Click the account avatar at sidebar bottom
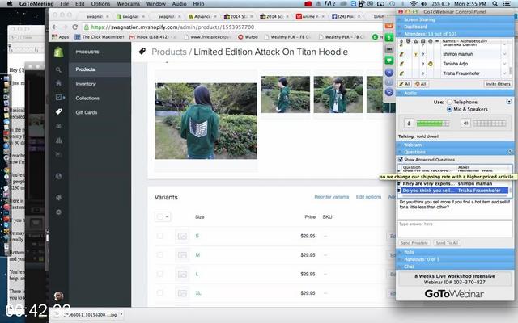This screenshot has height=323, width=518. [x=58, y=296]
